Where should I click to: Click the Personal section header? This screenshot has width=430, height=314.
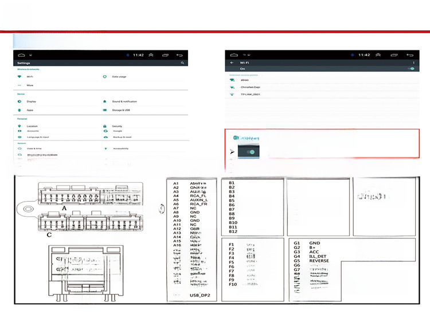click(22, 119)
